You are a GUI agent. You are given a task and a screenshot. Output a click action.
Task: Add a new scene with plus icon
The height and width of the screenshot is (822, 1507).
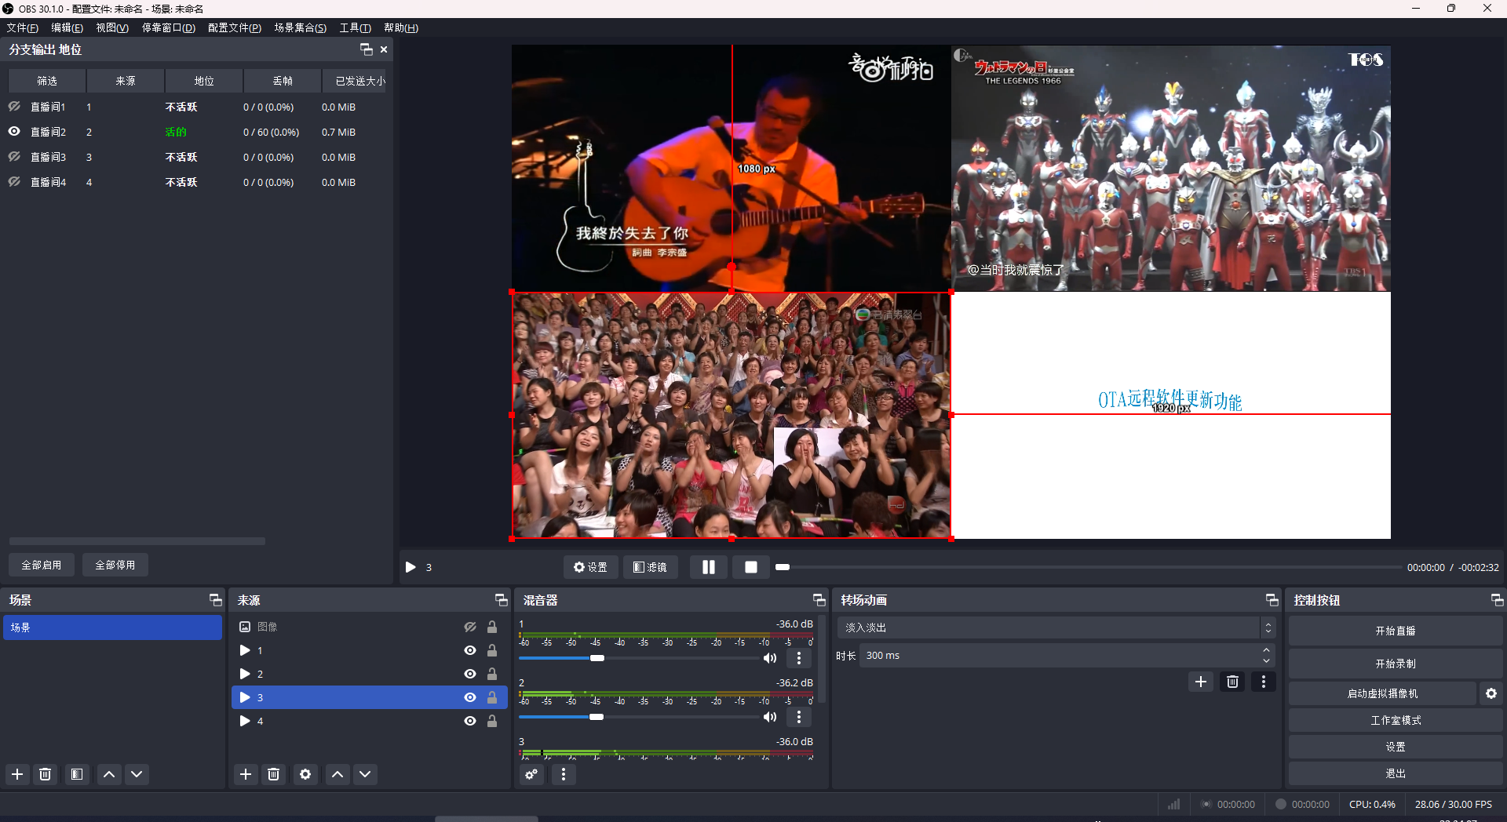[17, 774]
